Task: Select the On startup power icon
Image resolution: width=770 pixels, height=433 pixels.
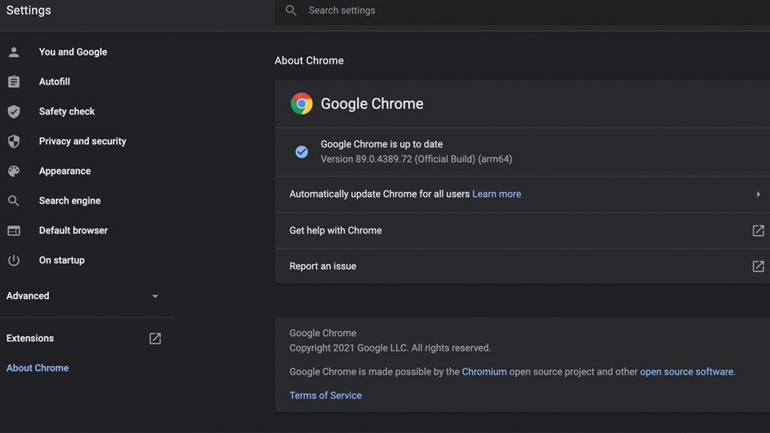Action: click(14, 260)
